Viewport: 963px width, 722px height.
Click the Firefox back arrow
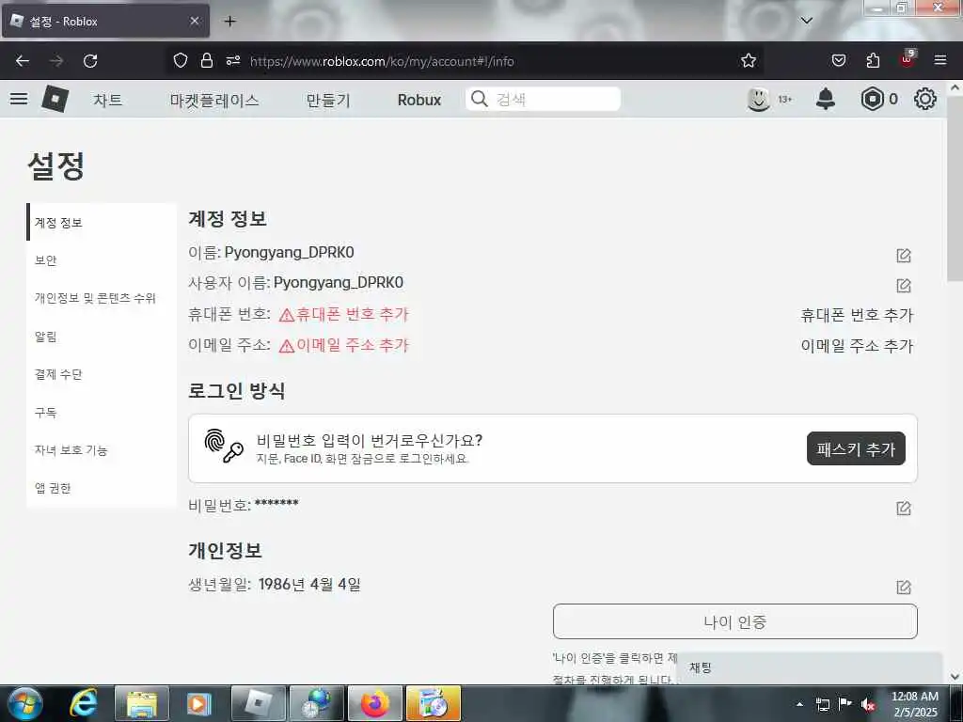pos(23,61)
